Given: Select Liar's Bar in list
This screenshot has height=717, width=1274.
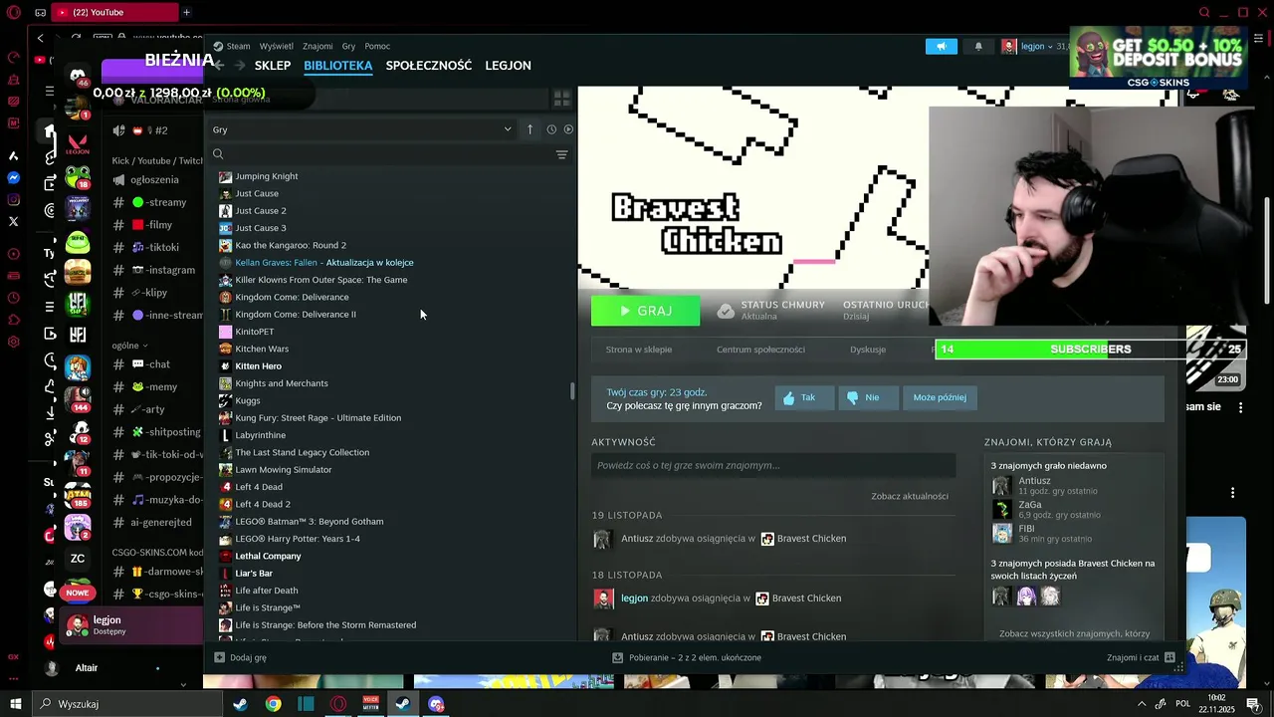Looking at the screenshot, I should 253,574.
